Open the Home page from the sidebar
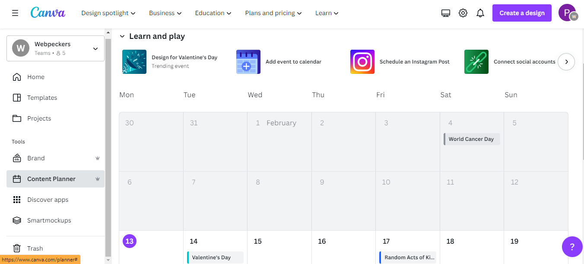Viewport: 584px width, 264px height. 35,76
